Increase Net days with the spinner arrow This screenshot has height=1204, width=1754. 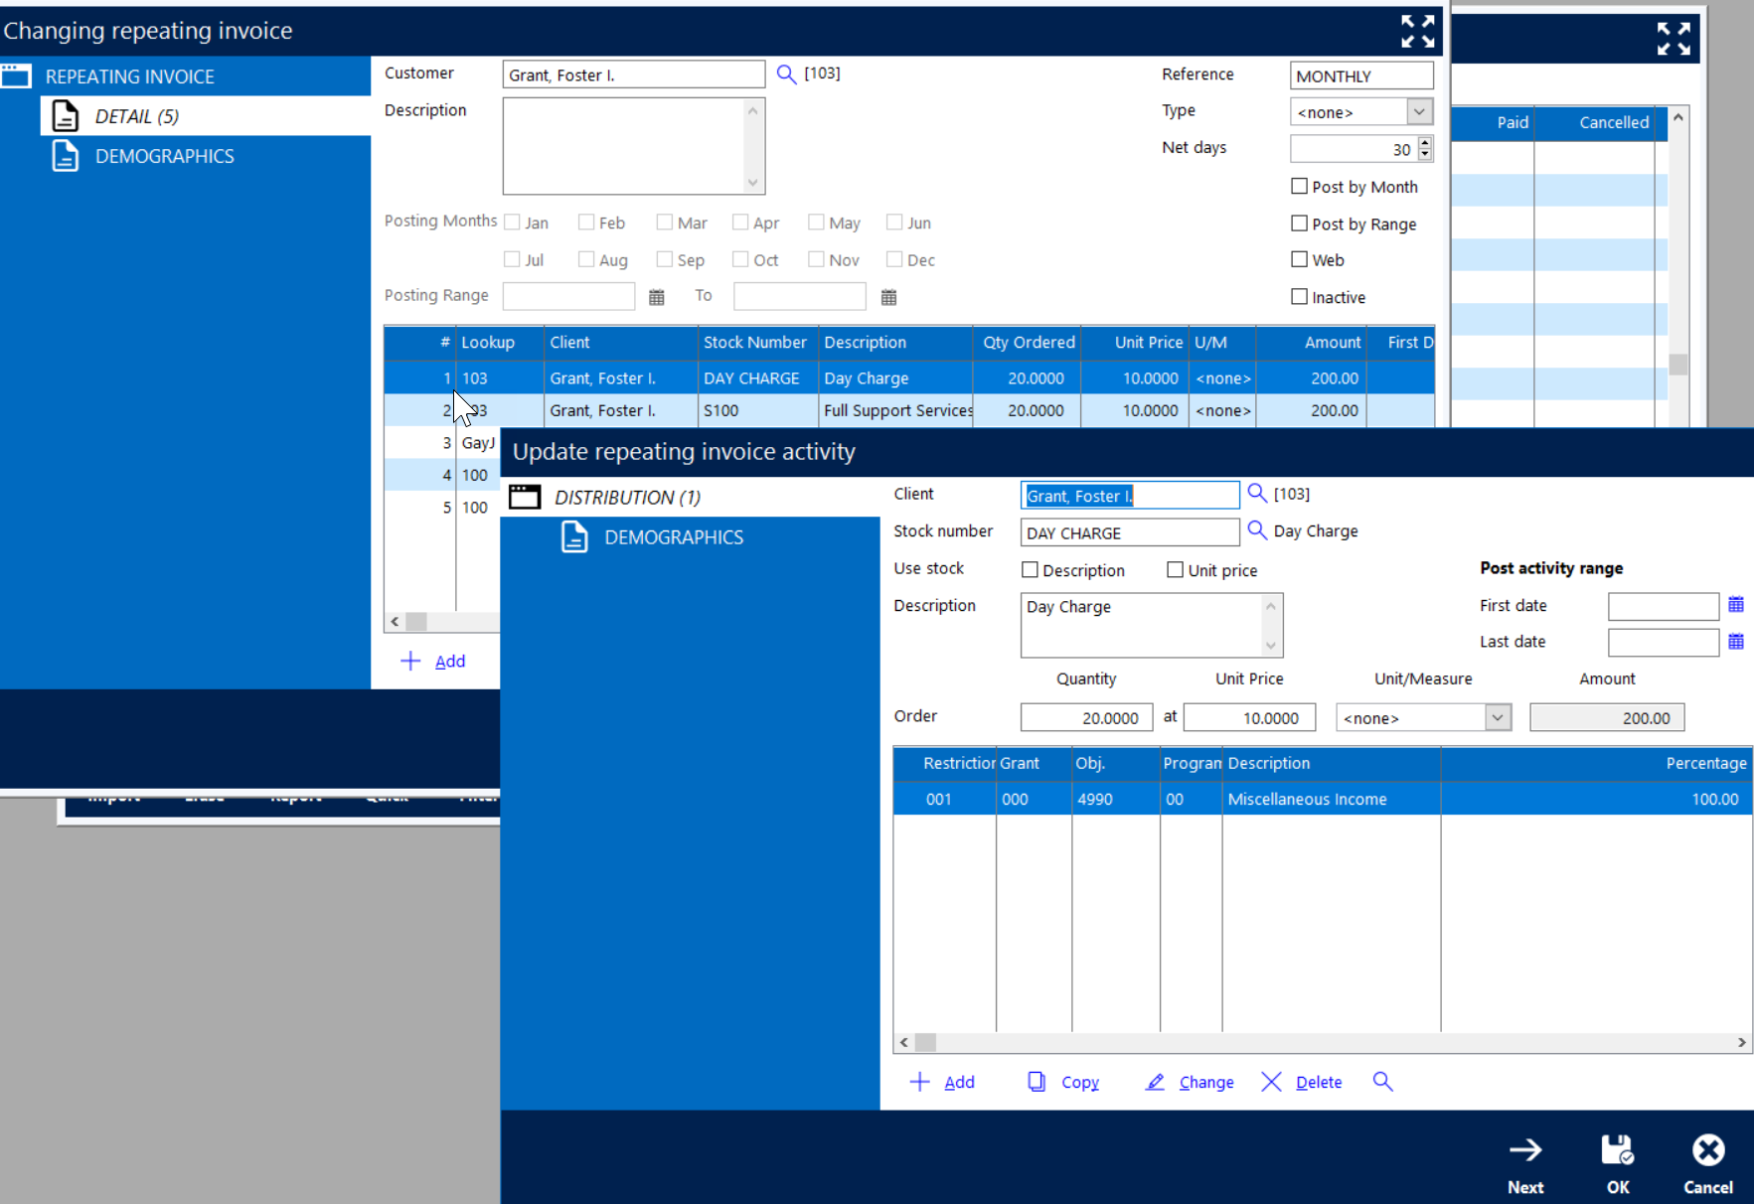[x=1425, y=143]
